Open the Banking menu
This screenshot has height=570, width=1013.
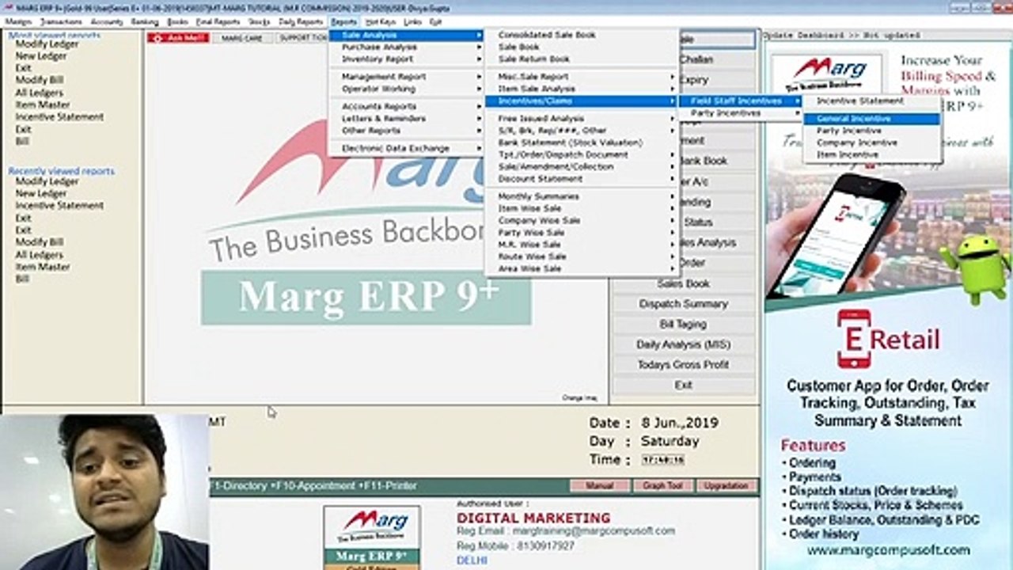(145, 22)
